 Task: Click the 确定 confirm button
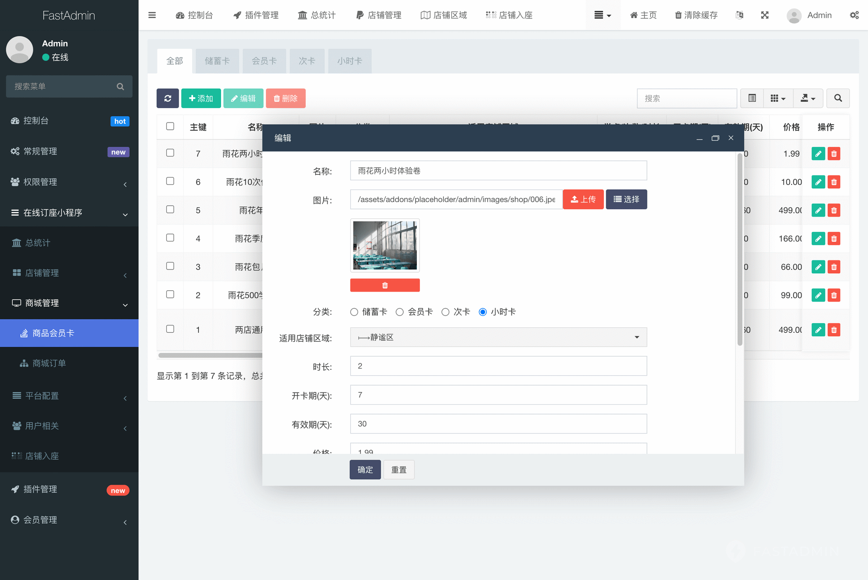pos(365,470)
